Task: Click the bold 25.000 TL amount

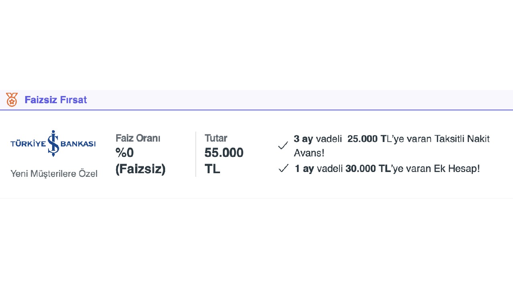Action: point(366,139)
